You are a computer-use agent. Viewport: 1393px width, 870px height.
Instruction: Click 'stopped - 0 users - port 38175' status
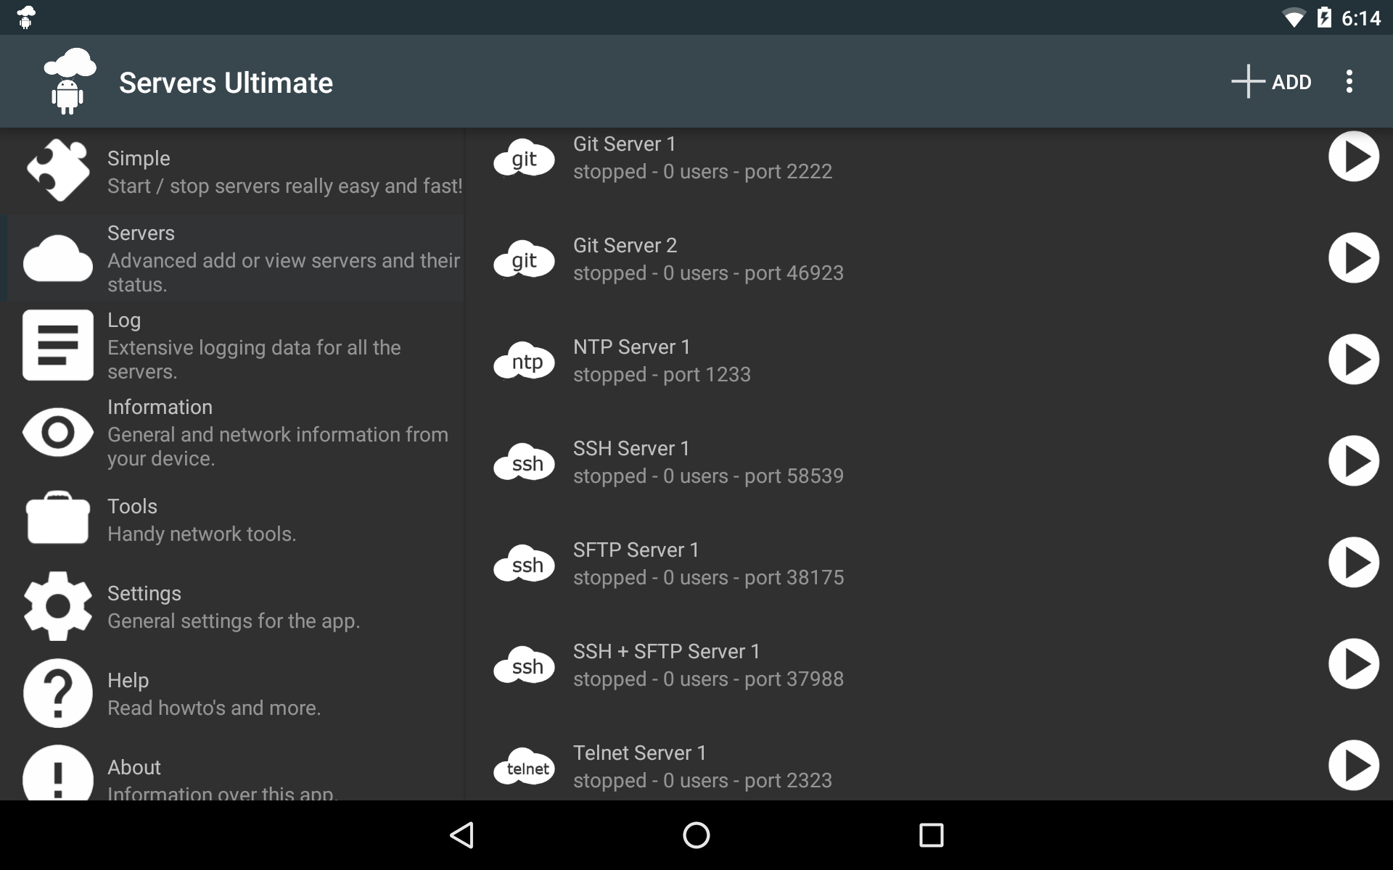click(x=708, y=578)
